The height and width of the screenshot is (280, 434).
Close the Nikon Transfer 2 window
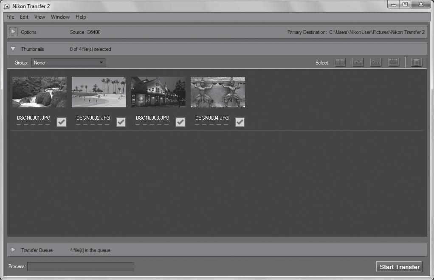421,4
